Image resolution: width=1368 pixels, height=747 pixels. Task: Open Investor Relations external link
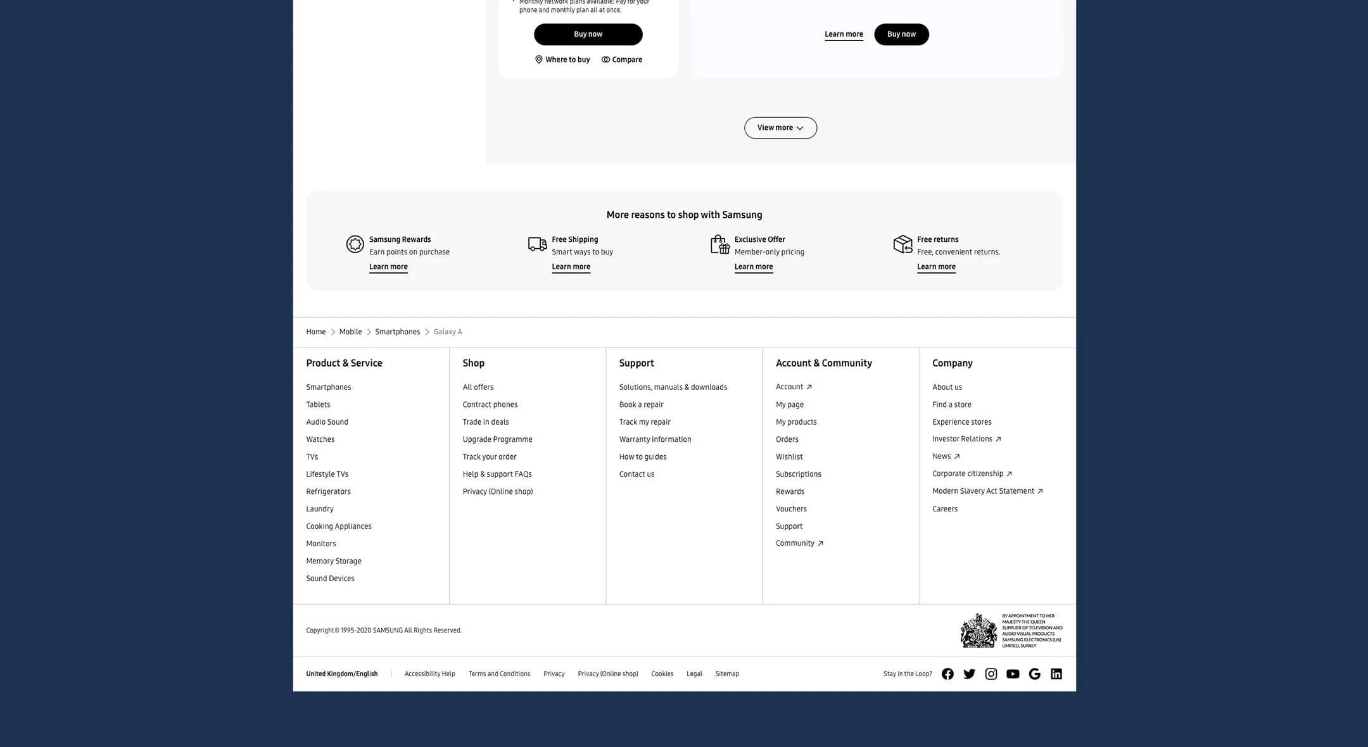(966, 439)
